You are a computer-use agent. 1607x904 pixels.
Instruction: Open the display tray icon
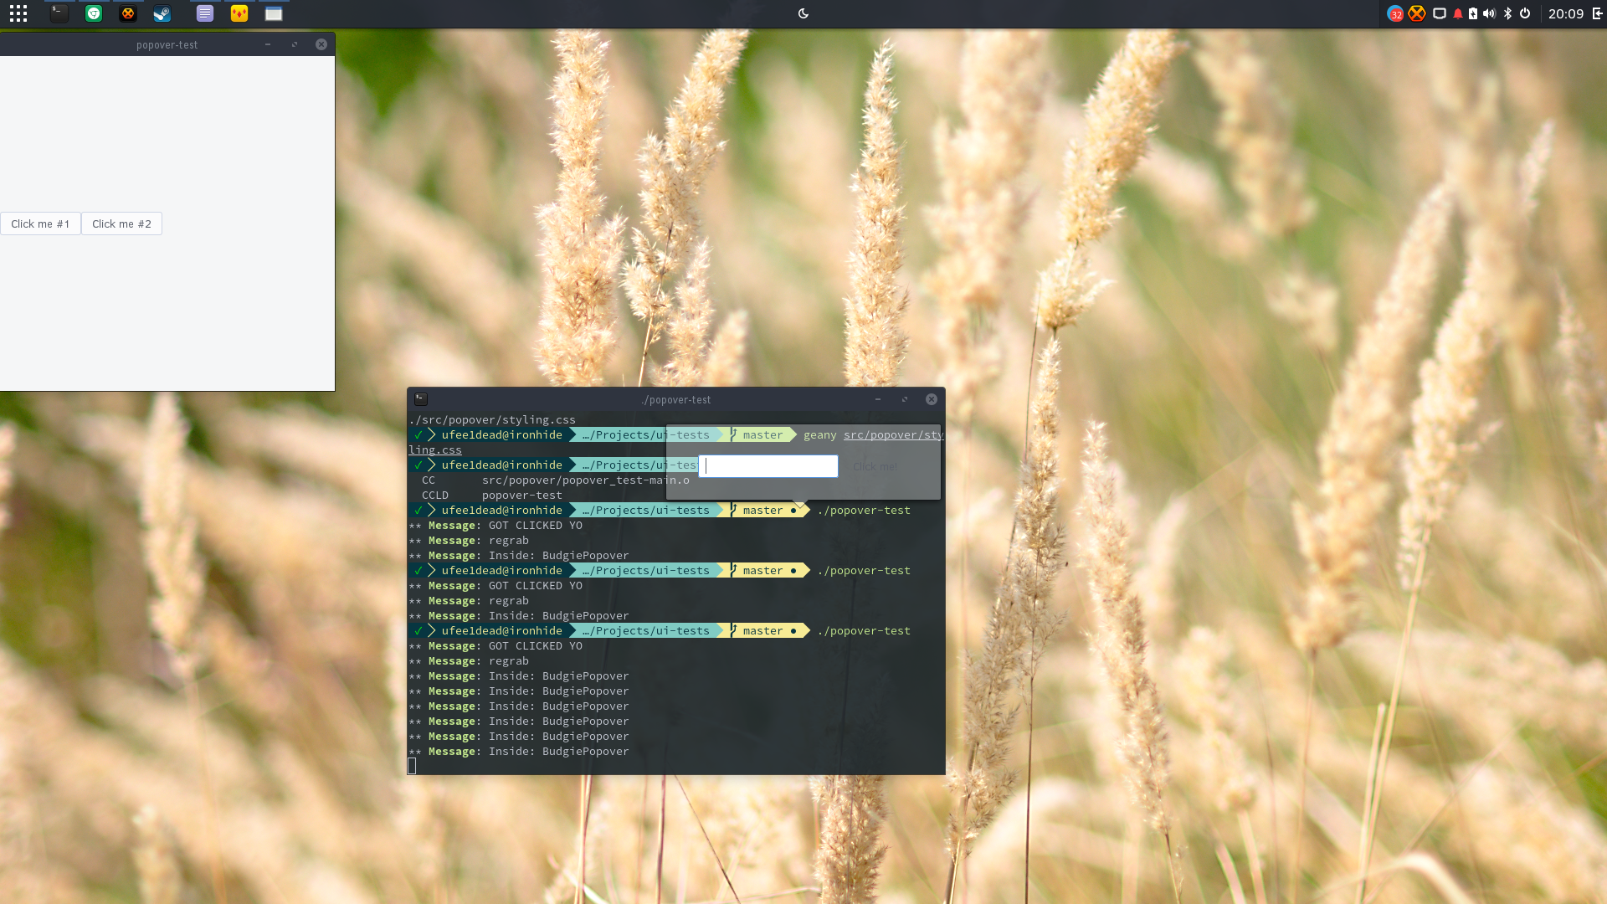coord(1440,13)
